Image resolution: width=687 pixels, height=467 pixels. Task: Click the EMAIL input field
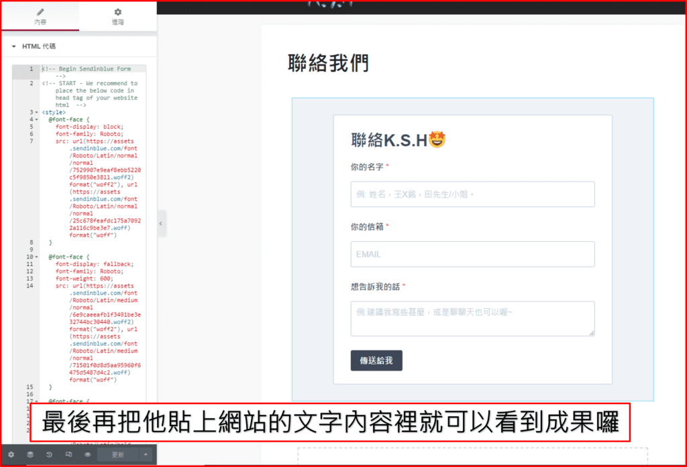[x=472, y=255]
